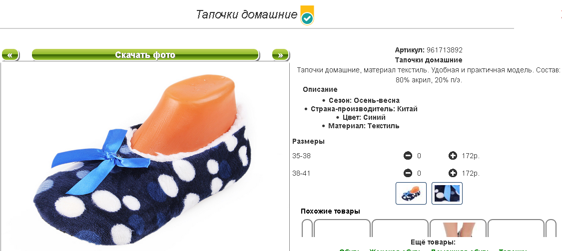Open the large blue slipper product image
562x251 pixels.
pyautogui.click(x=145, y=157)
